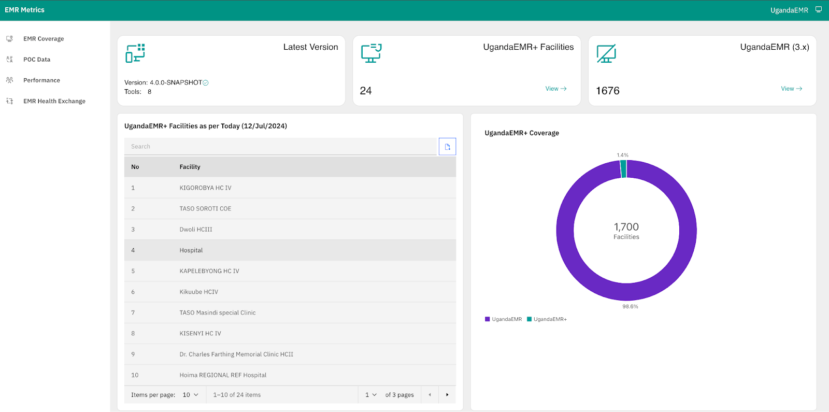Click the Latest Version card title
The height and width of the screenshot is (412, 829).
(310, 47)
